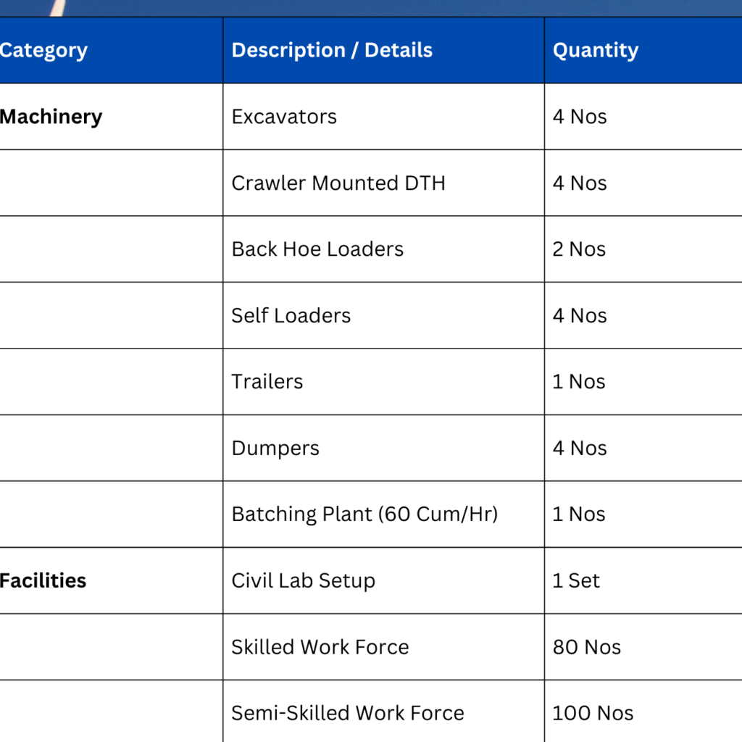742x742 pixels.
Task: Click the Skilled Work Force cell
Action: pos(320,647)
